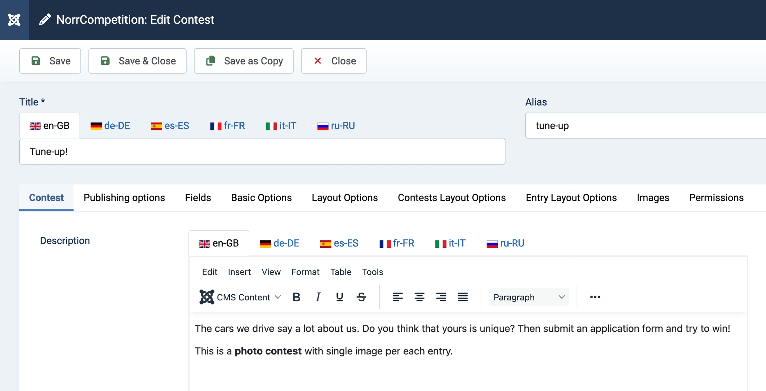This screenshot has width=766, height=391.
Task: Align text left in editor
Action: (398, 297)
